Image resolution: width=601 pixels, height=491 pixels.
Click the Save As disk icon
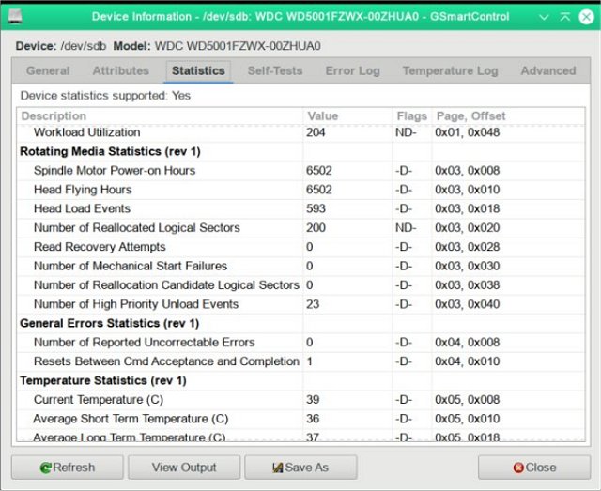coord(278,468)
